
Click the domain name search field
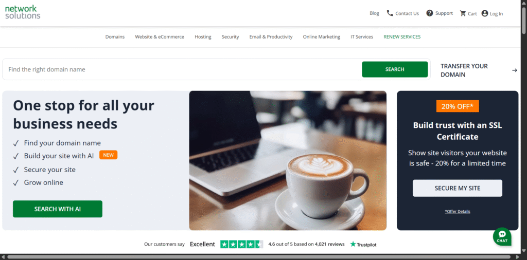click(x=182, y=69)
